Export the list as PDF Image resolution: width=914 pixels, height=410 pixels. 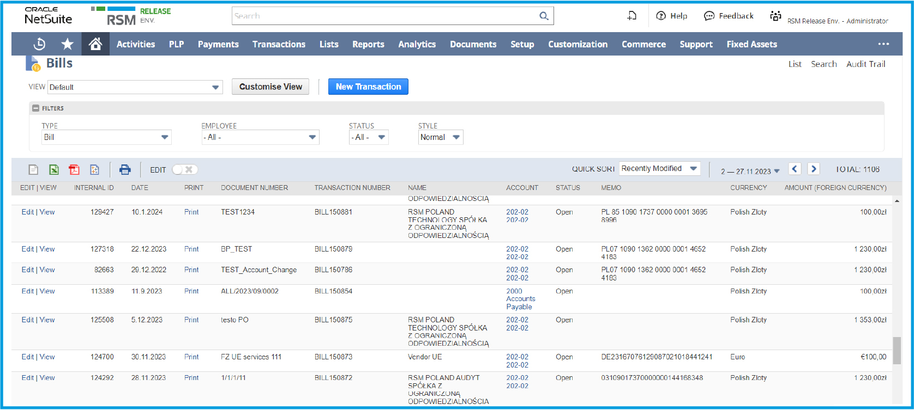tap(74, 170)
